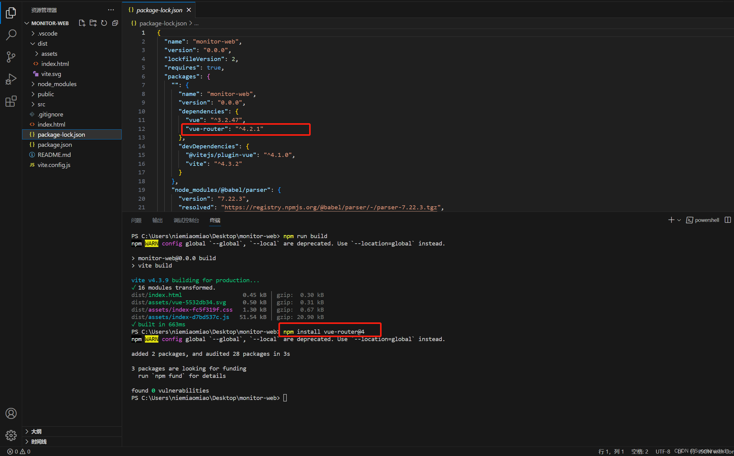Select the powershell terminal label

tap(707, 220)
